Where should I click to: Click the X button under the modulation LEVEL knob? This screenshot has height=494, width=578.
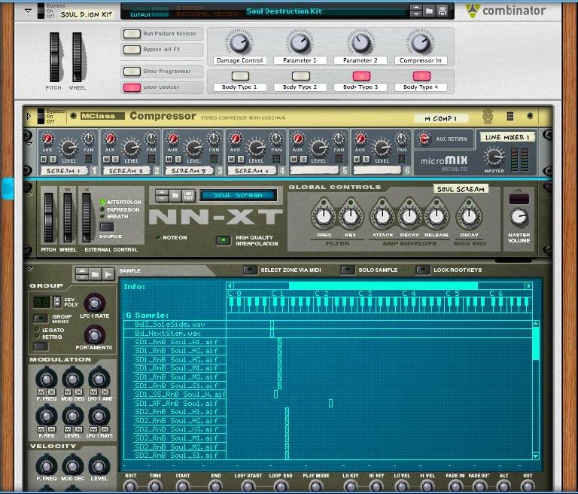[78, 429]
